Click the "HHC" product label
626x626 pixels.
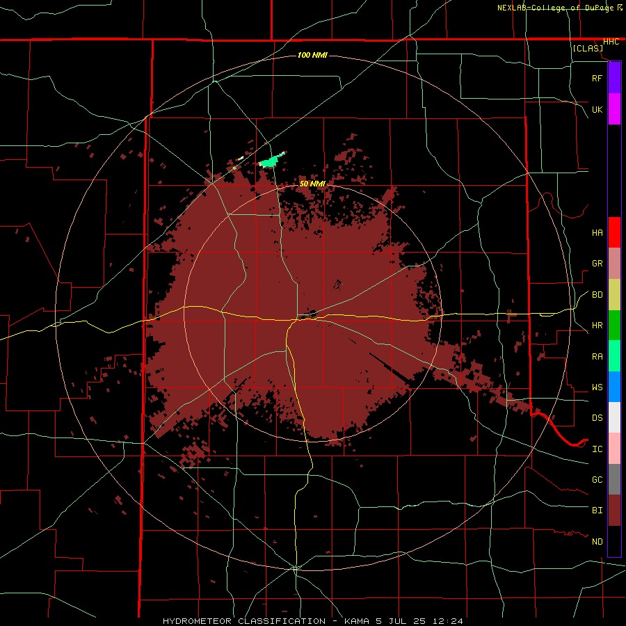[611, 42]
